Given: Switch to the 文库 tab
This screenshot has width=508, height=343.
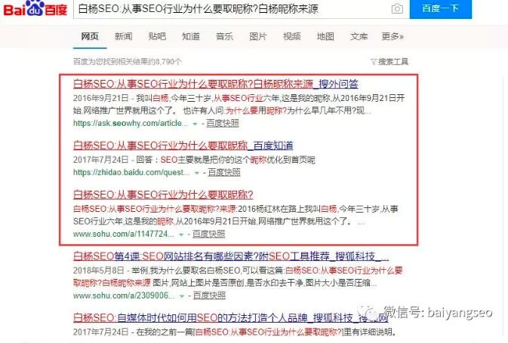Looking at the screenshot, I should [x=359, y=37].
